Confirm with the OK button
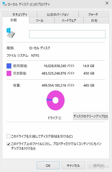 [x=48, y=165]
